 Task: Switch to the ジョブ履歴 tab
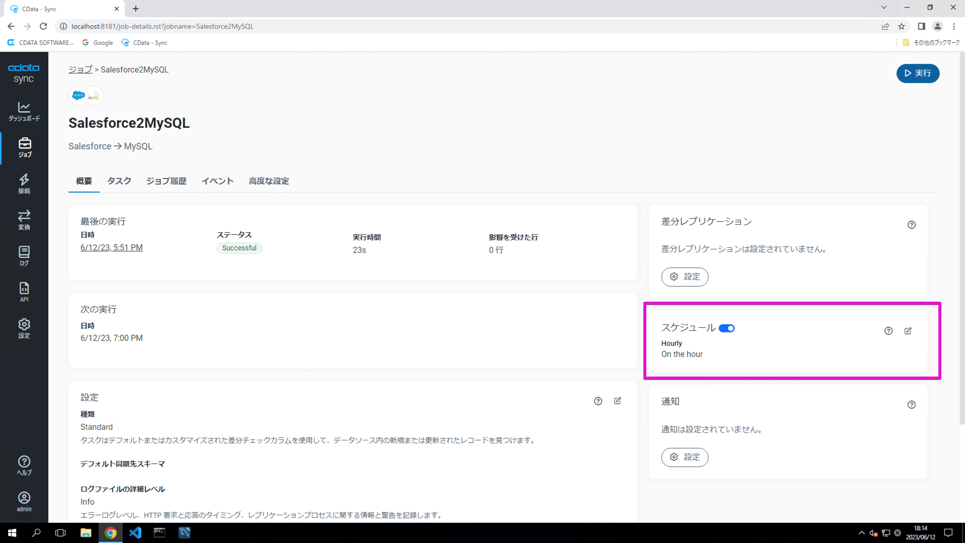coord(166,181)
